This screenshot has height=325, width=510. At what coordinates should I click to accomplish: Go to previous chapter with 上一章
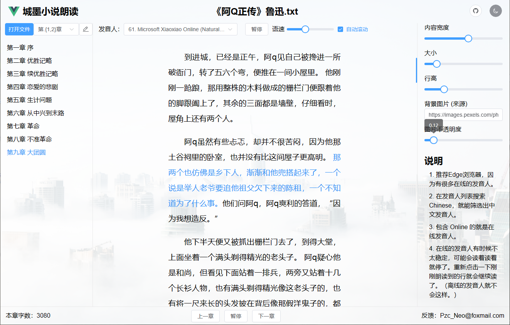click(x=205, y=316)
